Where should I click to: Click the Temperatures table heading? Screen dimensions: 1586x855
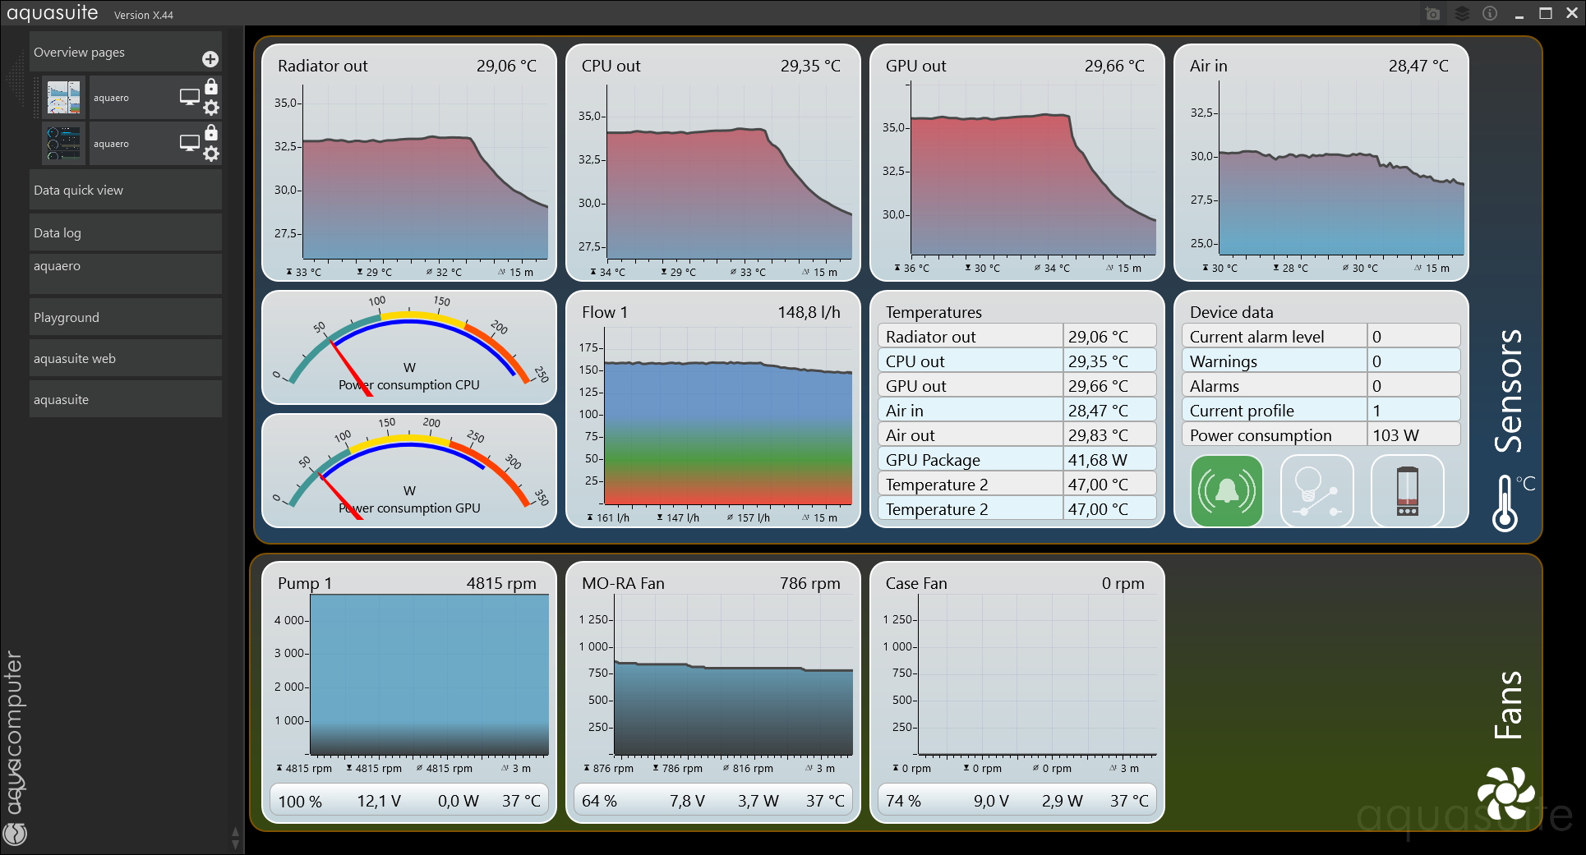934,312
